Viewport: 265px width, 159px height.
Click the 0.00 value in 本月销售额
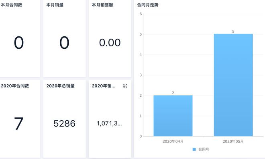point(110,42)
